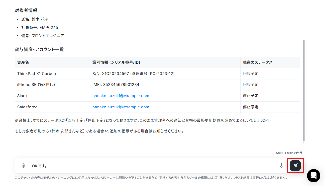This screenshot has height=186, width=325.
Task: Select the name 鈴木 花子
Action: 40,19
